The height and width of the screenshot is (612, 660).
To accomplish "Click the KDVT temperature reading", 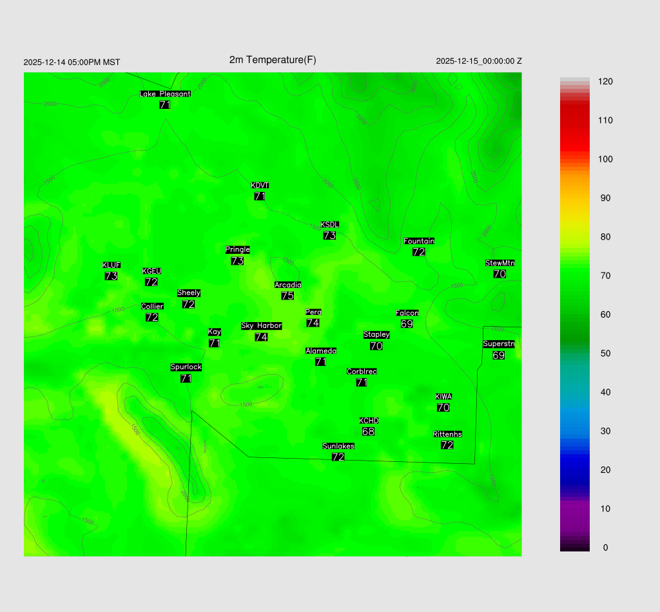I will (x=260, y=196).
